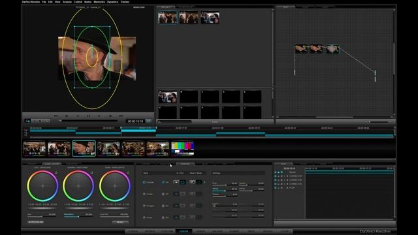The height and width of the screenshot is (235, 418).
Task: Select first memory slot with stored image
Action: [168, 97]
